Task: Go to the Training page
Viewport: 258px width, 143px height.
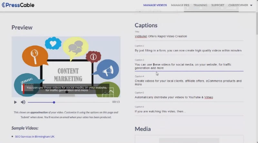Action: coord(200,5)
